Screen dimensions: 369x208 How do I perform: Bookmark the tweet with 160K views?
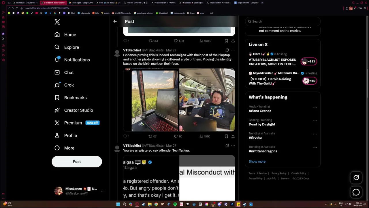coord(226,41)
